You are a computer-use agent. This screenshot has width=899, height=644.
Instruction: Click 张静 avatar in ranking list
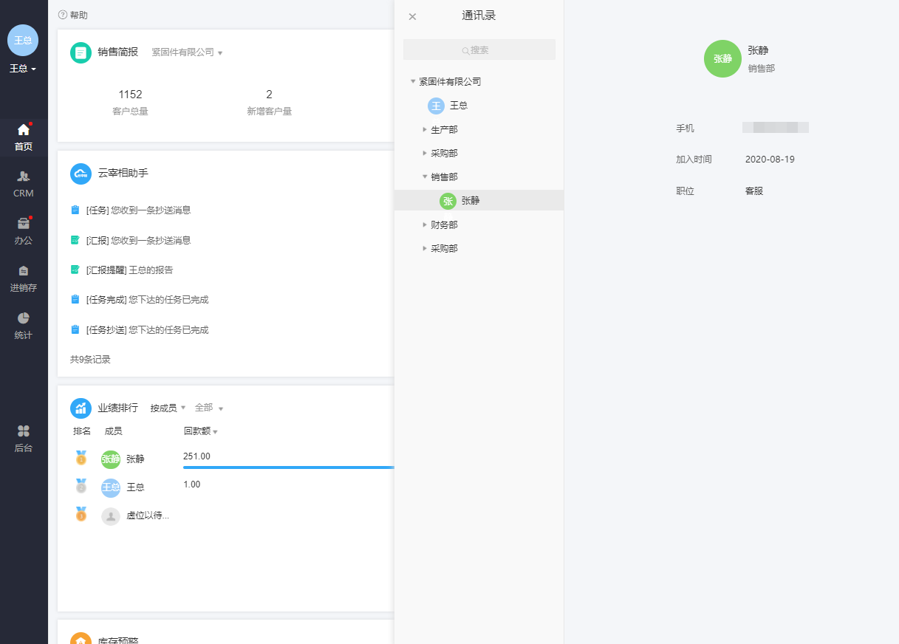(111, 459)
